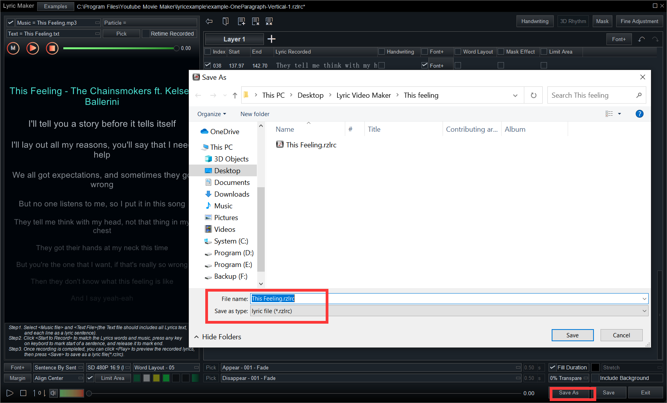Enable the Word Layout column header checkbox

click(x=458, y=52)
